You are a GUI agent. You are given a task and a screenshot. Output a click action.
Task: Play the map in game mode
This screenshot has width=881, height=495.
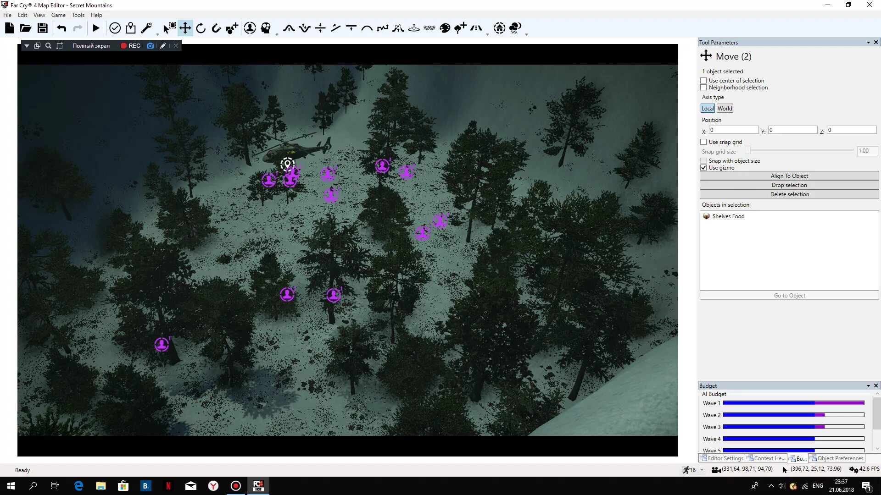pos(96,28)
